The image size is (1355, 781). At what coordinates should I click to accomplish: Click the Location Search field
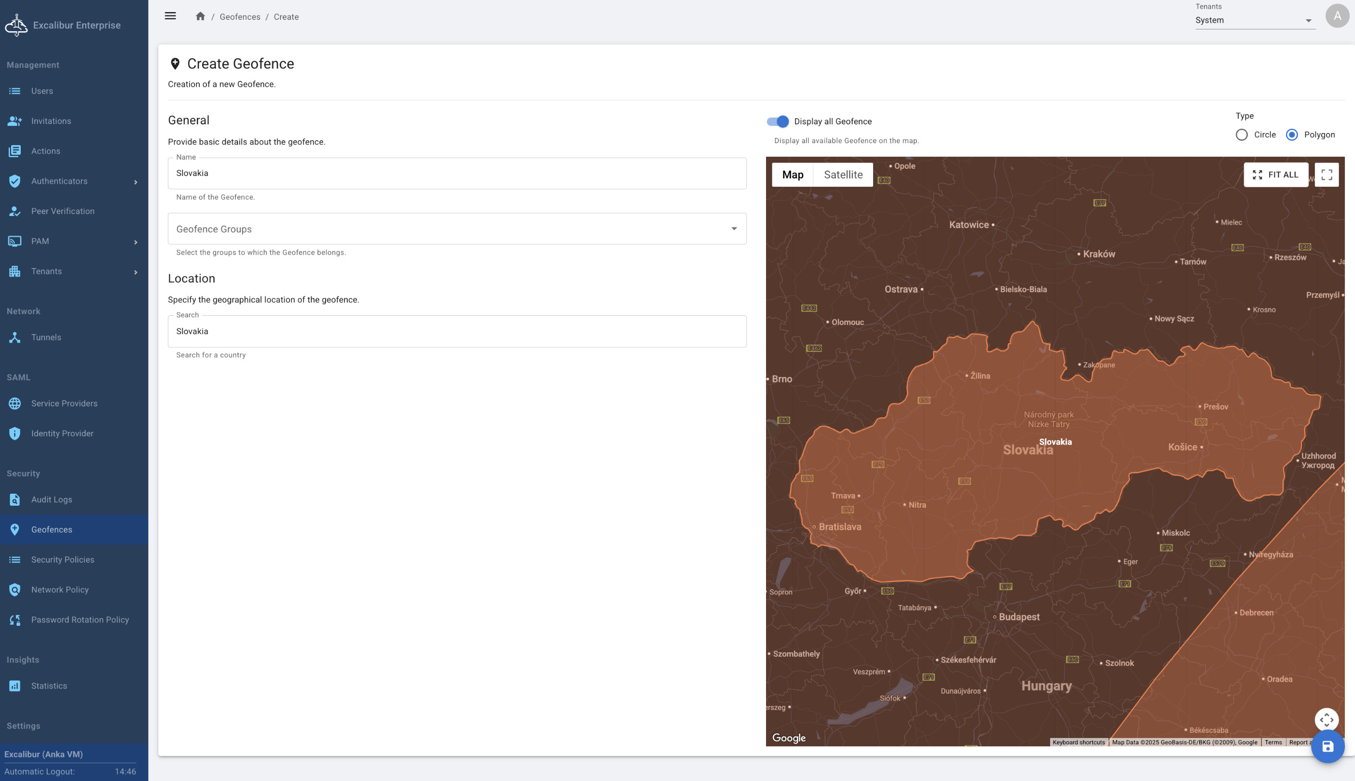(x=457, y=332)
